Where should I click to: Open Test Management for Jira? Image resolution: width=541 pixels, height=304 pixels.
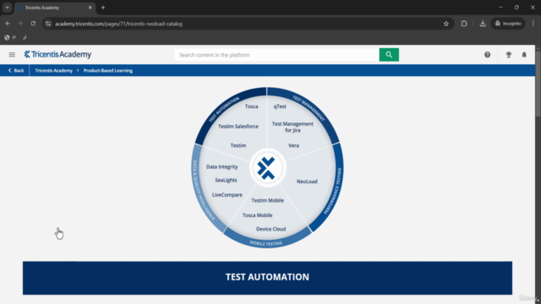[x=292, y=127]
